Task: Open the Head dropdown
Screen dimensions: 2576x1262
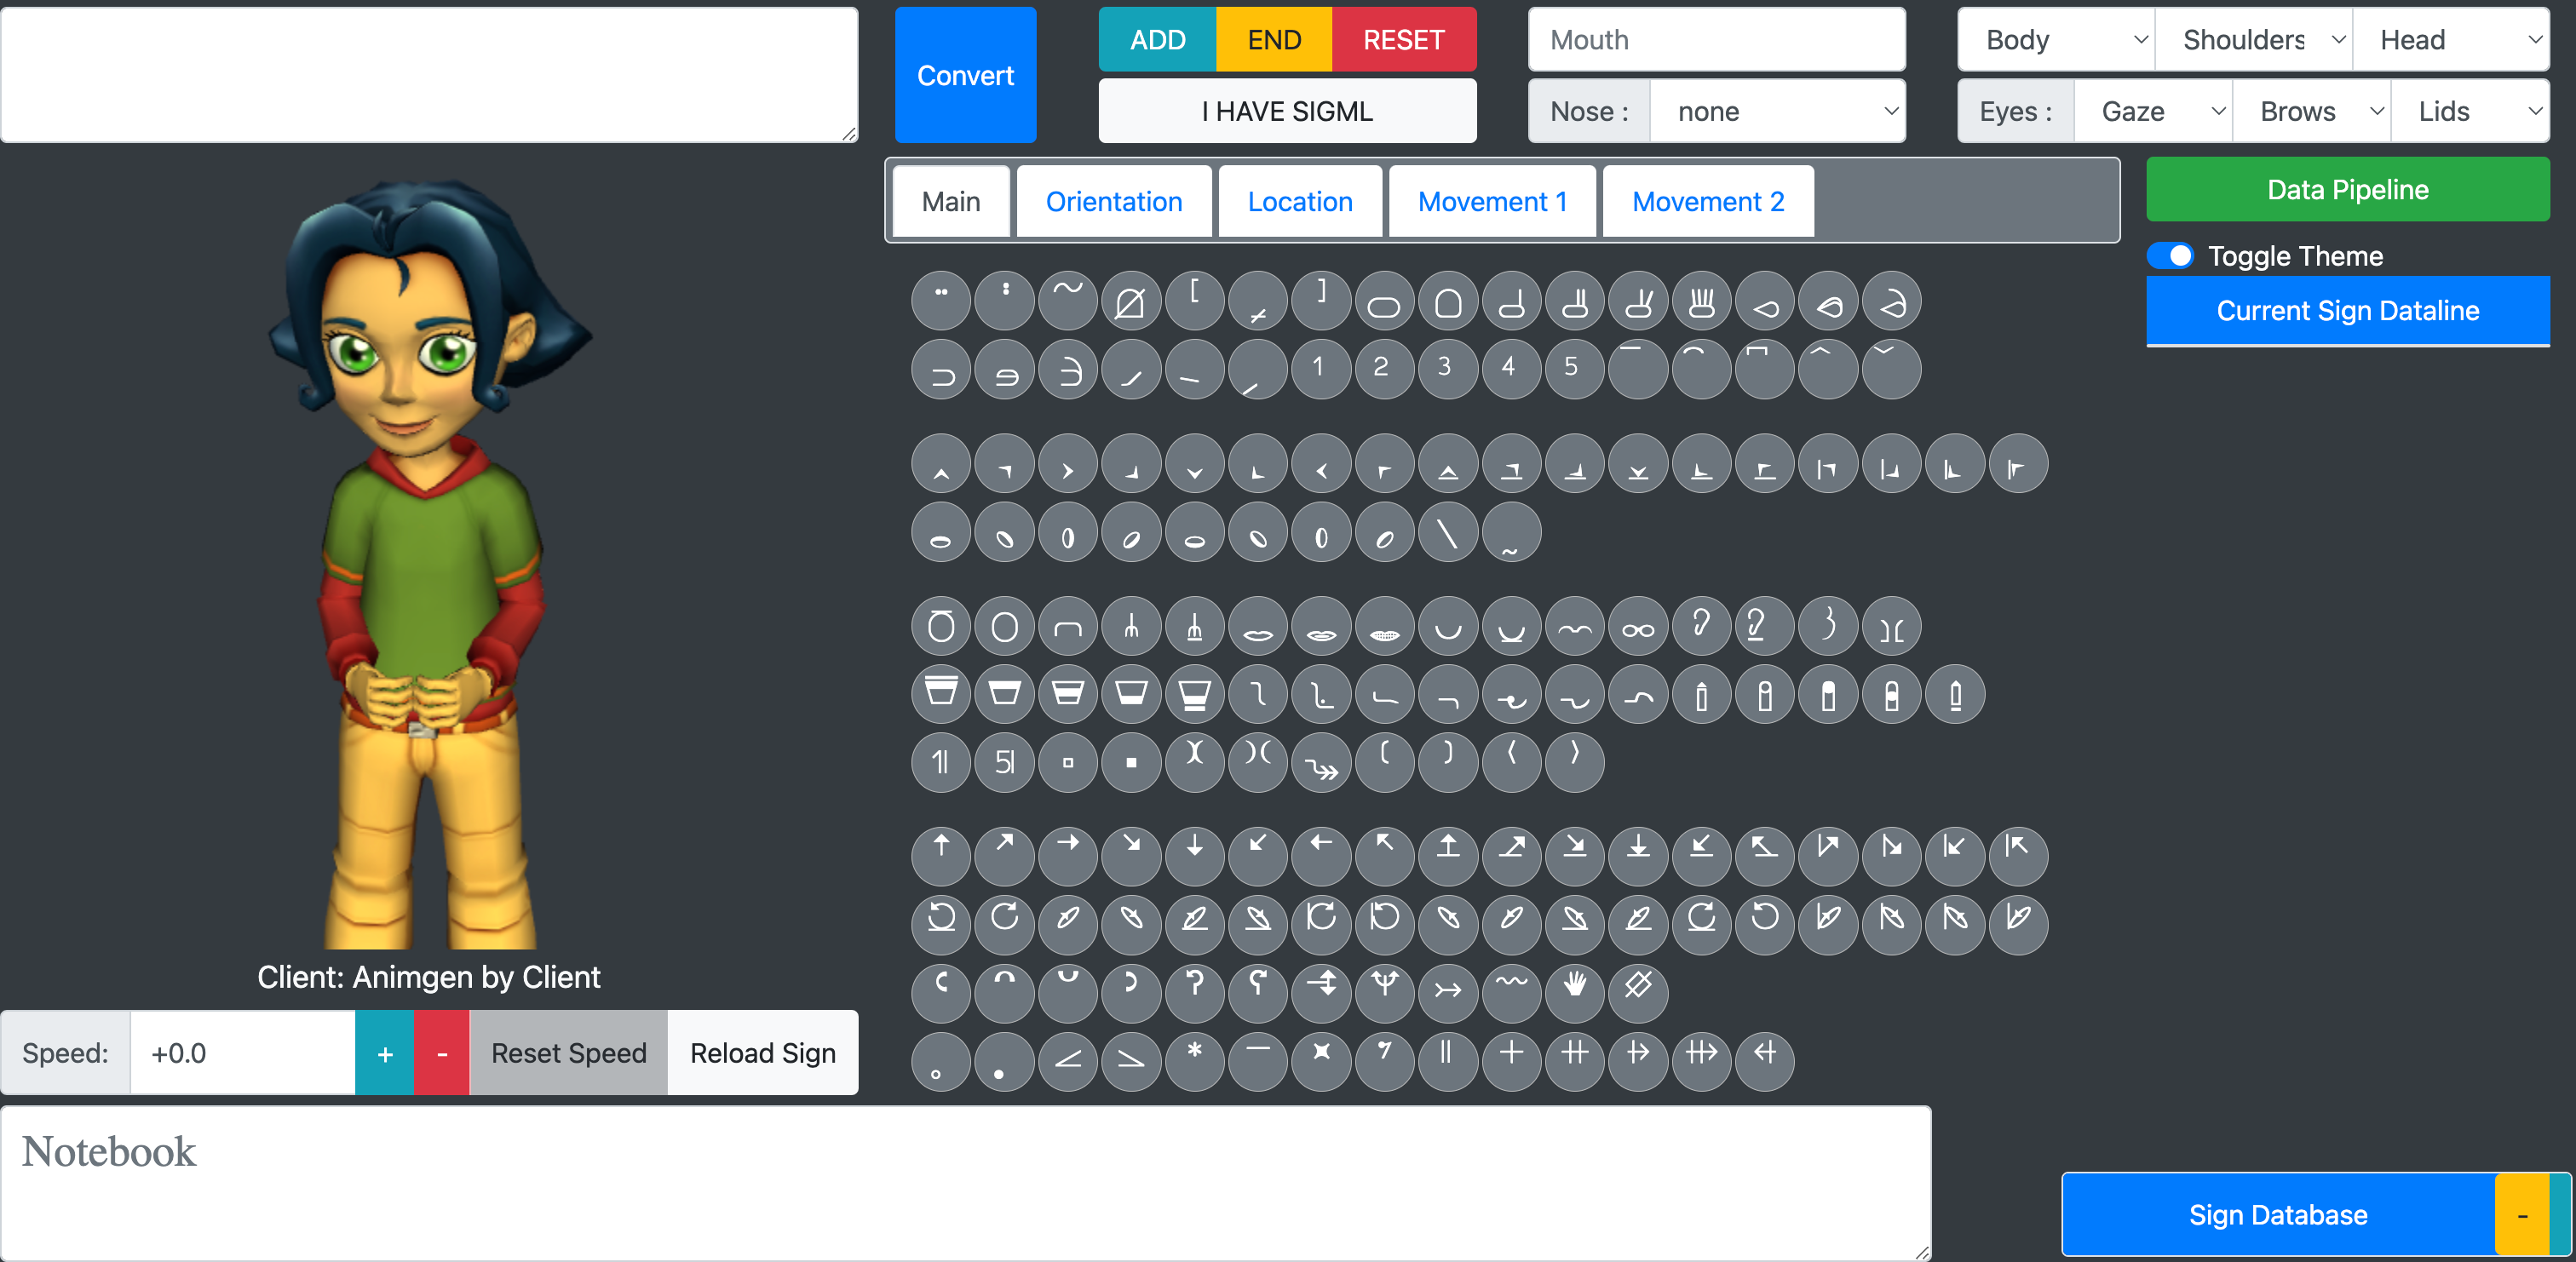Action: pyautogui.click(x=2451, y=40)
